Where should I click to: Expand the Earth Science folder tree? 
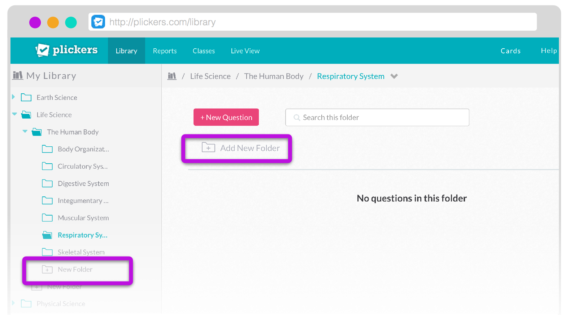14,97
